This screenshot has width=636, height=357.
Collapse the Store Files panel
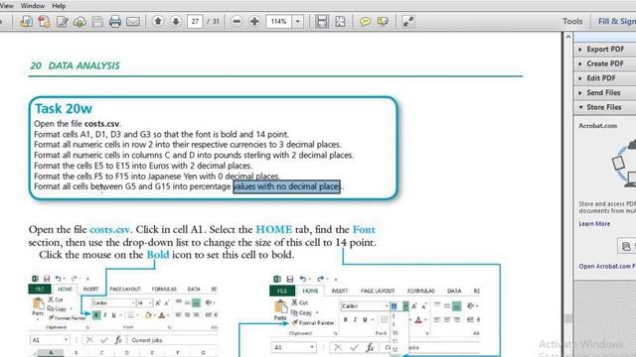(x=605, y=107)
